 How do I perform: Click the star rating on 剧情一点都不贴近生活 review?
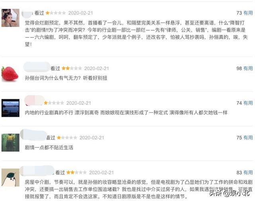(x=67, y=137)
